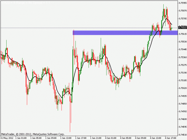Viewport: 187px width, 140px height.
Task: Click the 0.75530 price axis label
Action: pyautogui.click(x=183, y=42)
